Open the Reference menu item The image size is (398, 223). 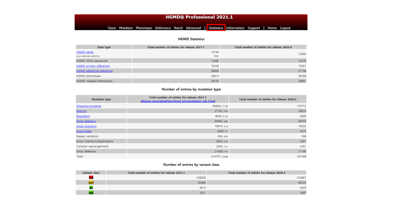click(163, 28)
